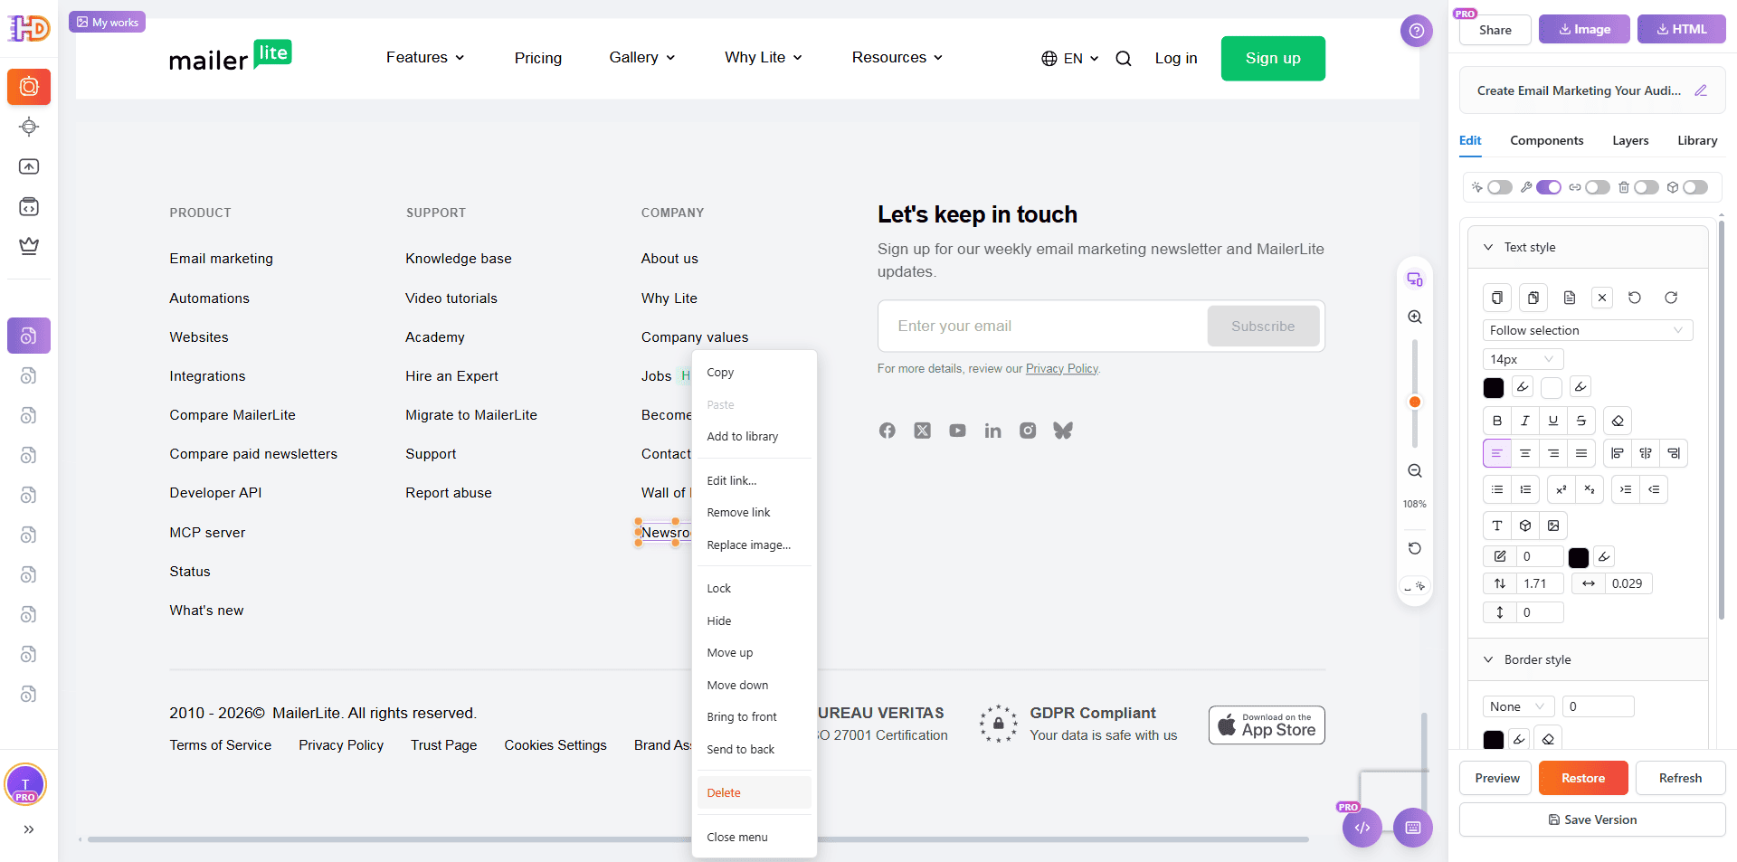Image resolution: width=1737 pixels, height=862 pixels.
Task: Enable the trash delete toggle
Action: [1646, 187]
